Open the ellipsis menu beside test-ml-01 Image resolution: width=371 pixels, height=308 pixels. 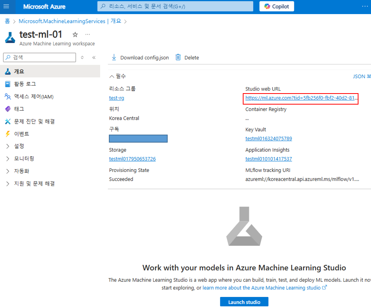click(x=88, y=35)
